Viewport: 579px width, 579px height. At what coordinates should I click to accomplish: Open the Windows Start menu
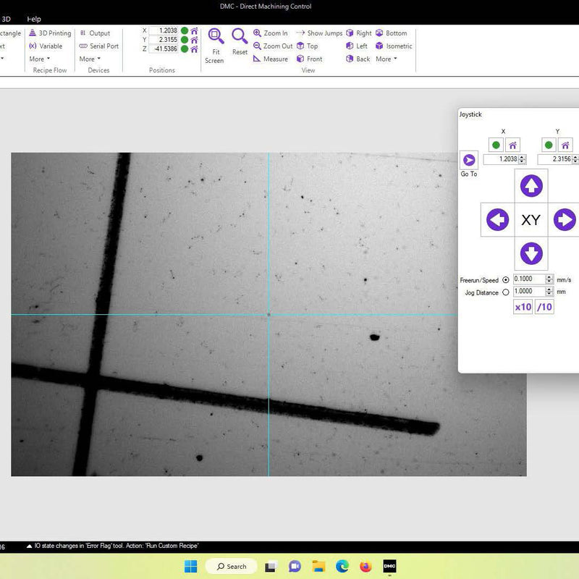pos(191,566)
